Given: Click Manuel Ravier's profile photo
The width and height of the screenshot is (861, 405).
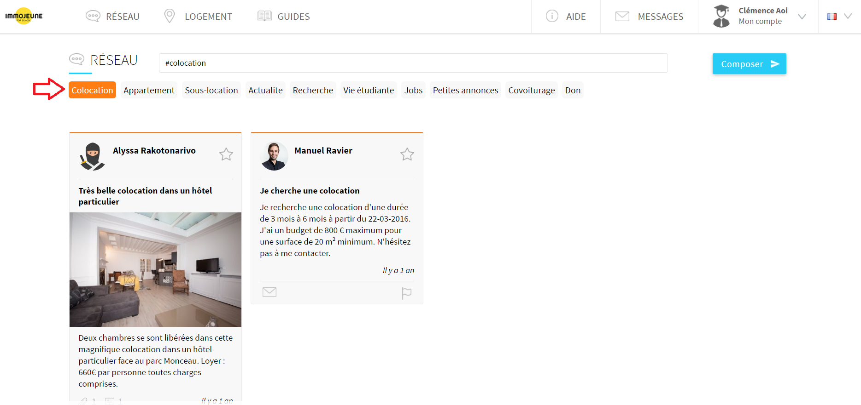Looking at the screenshot, I should point(274,156).
